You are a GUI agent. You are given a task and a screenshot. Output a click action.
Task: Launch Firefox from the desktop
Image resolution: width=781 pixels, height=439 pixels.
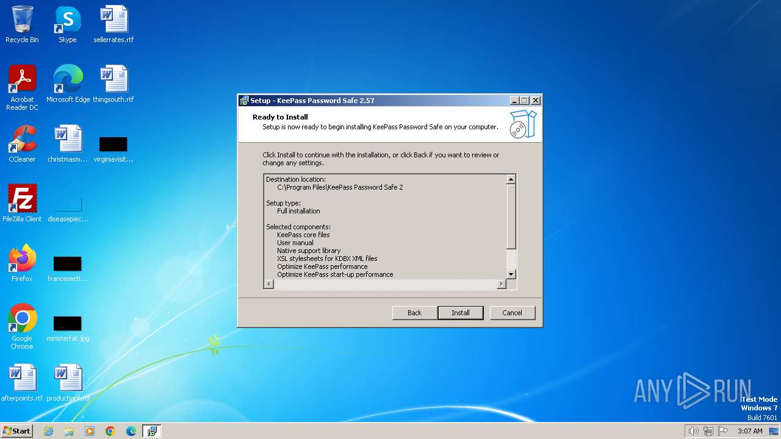tap(22, 263)
